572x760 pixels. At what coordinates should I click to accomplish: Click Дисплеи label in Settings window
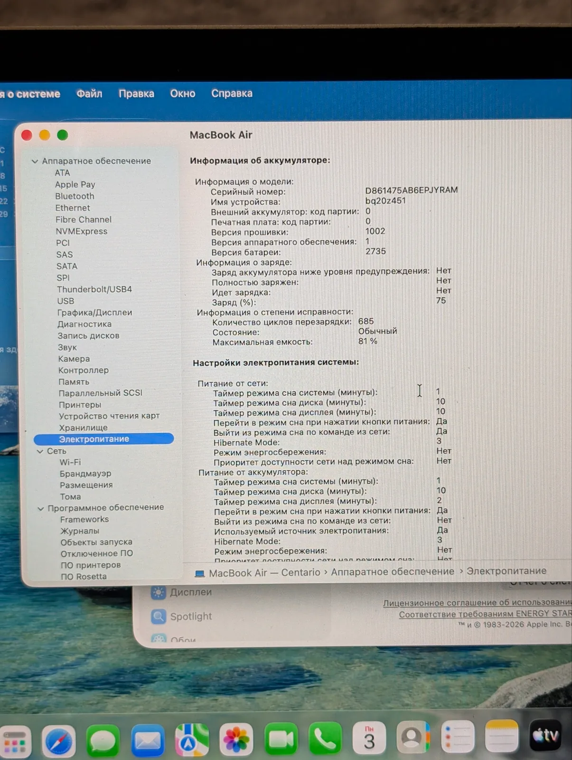(191, 592)
